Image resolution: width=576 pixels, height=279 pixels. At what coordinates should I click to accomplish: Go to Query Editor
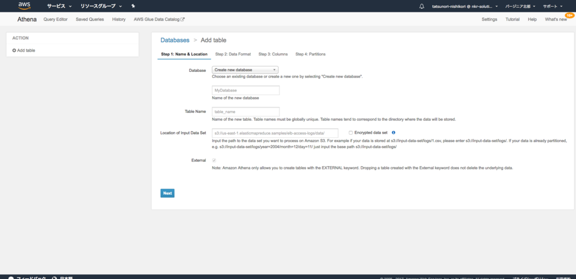click(56, 20)
